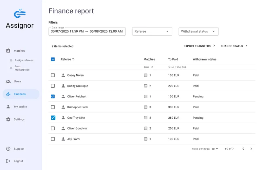Click the Kristopher Funk referee name

[78, 107]
